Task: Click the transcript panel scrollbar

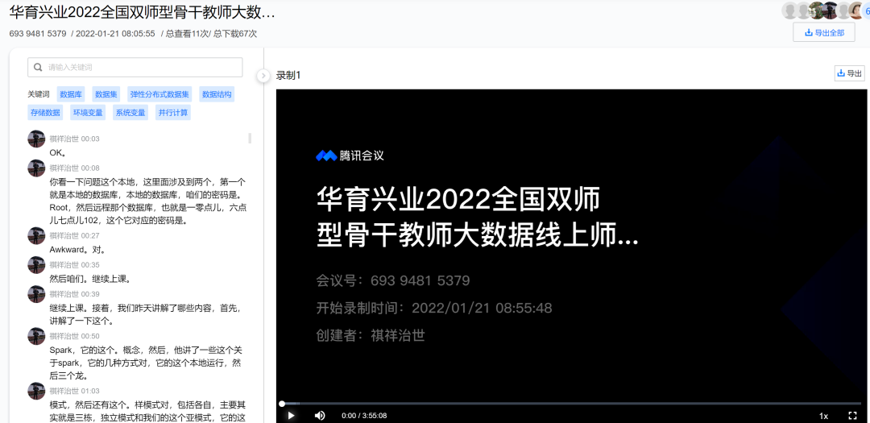Action: tap(250, 138)
